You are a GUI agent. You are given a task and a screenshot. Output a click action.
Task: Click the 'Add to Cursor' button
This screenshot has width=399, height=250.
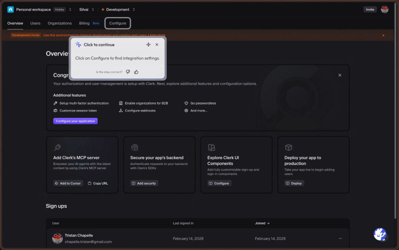point(68,183)
